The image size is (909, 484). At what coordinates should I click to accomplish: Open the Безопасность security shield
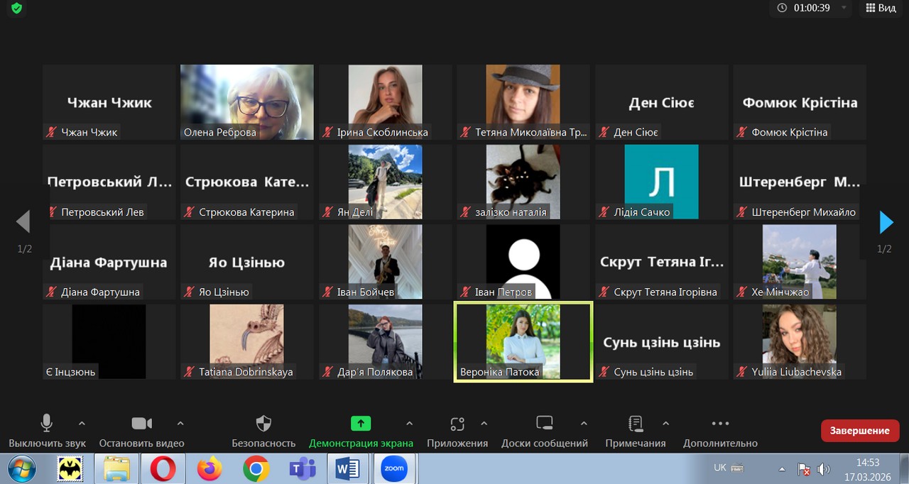pyautogui.click(x=263, y=424)
